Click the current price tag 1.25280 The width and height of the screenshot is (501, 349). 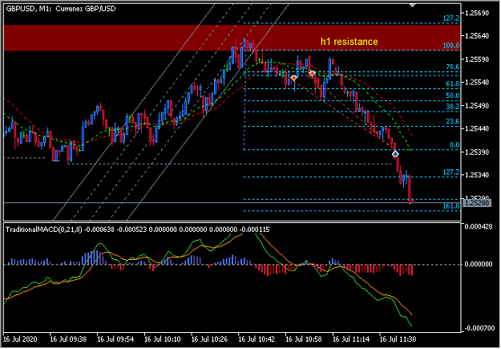[x=477, y=203]
